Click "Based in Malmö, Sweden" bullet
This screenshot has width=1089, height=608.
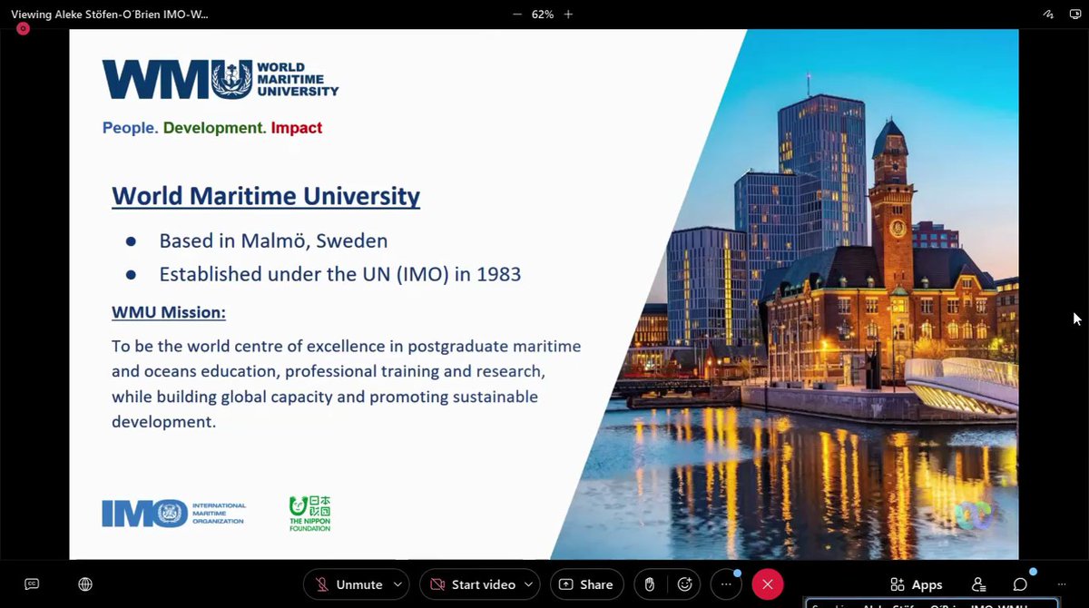(x=273, y=241)
